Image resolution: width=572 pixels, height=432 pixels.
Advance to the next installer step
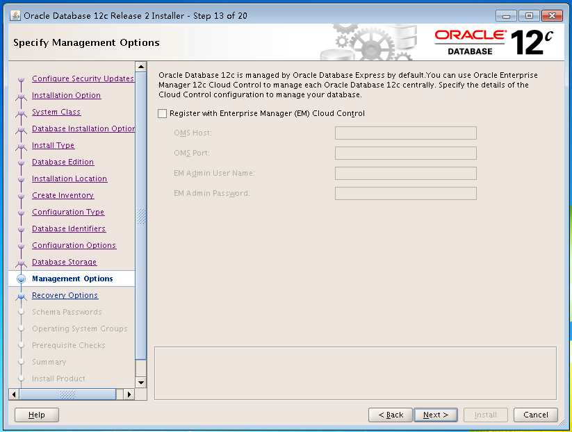click(436, 415)
